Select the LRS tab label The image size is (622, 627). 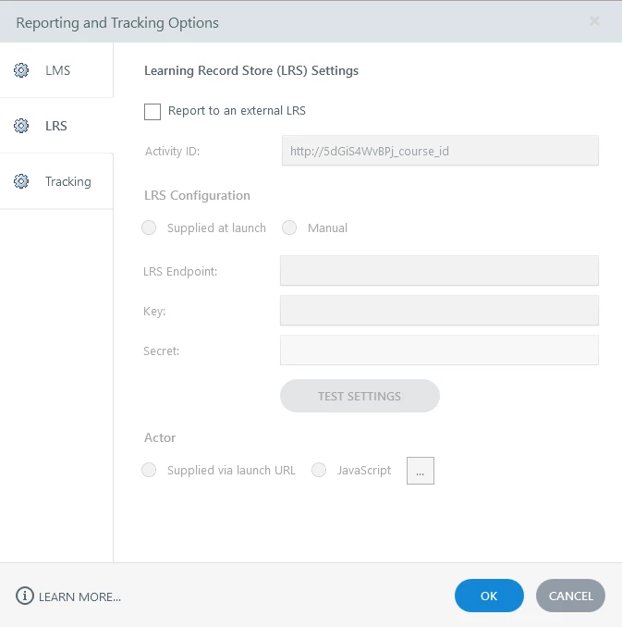coord(56,126)
